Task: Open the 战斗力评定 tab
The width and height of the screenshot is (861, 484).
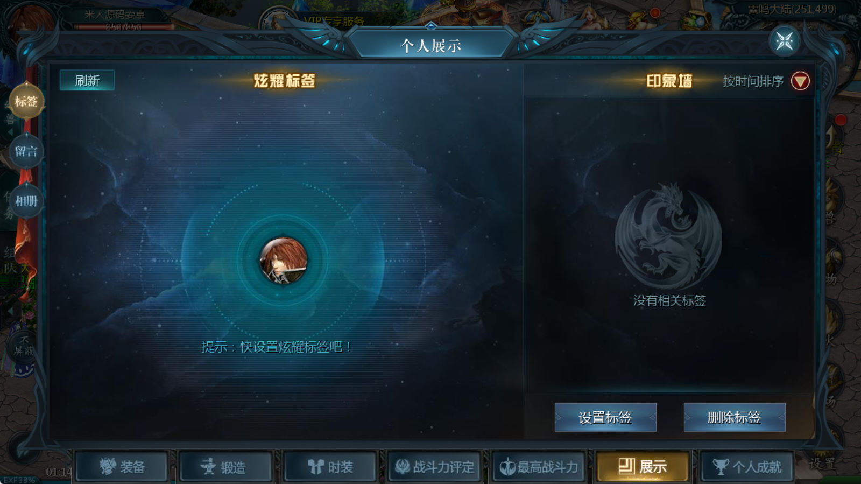Action: (x=434, y=466)
